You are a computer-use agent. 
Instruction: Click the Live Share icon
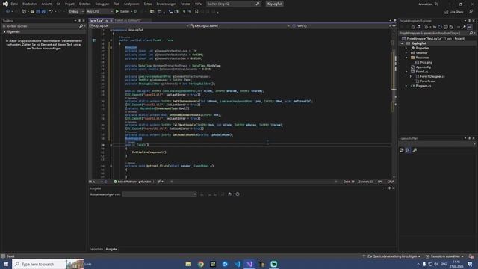pyautogui.click(x=447, y=12)
